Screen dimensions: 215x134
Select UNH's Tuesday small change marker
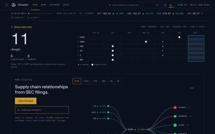point(163,46)
